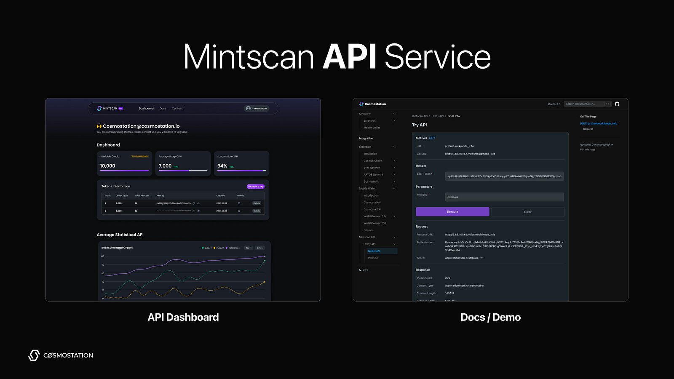Click the Mintscan hexagon logo
674x379 pixels.
pos(99,108)
